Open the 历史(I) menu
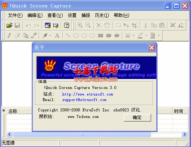 point(102,15)
